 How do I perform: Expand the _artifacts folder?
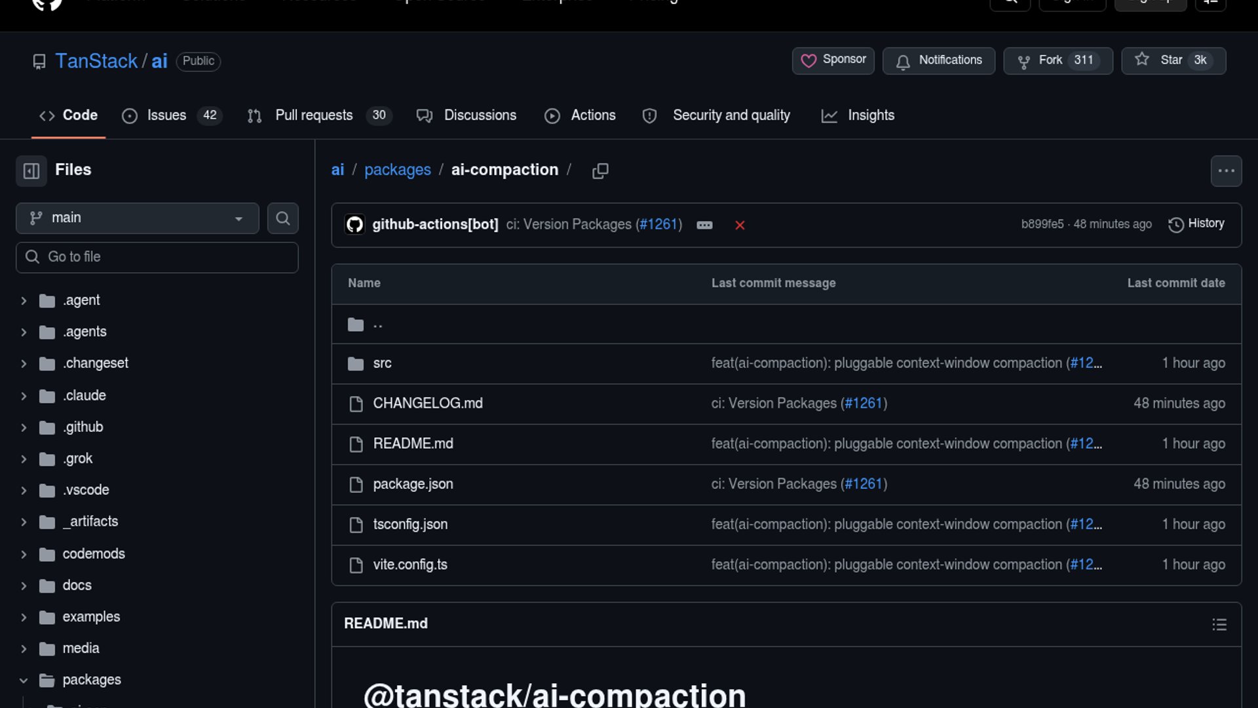click(x=24, y=522)
